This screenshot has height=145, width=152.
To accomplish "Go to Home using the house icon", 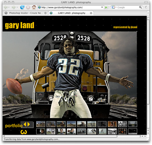I will [34, 7].
